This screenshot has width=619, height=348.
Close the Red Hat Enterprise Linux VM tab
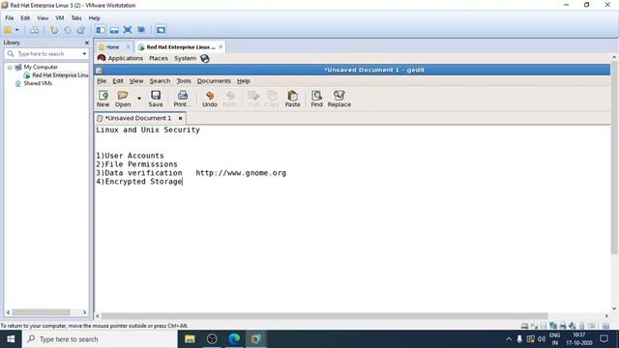click(221, 47)
